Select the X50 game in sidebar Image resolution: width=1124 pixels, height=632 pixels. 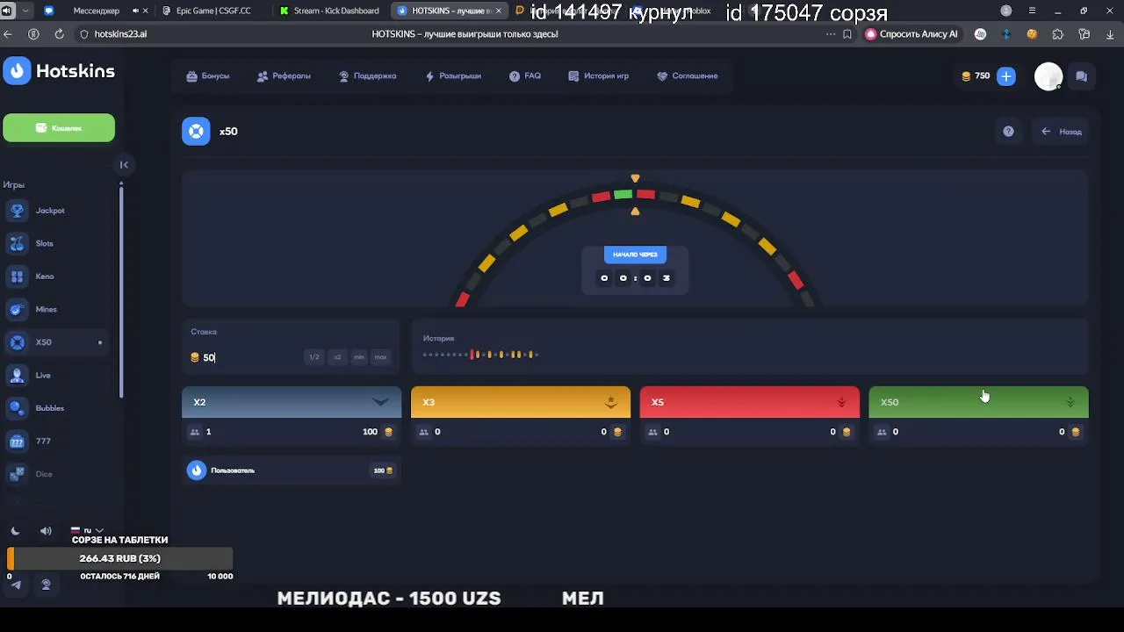pos(54,342)
